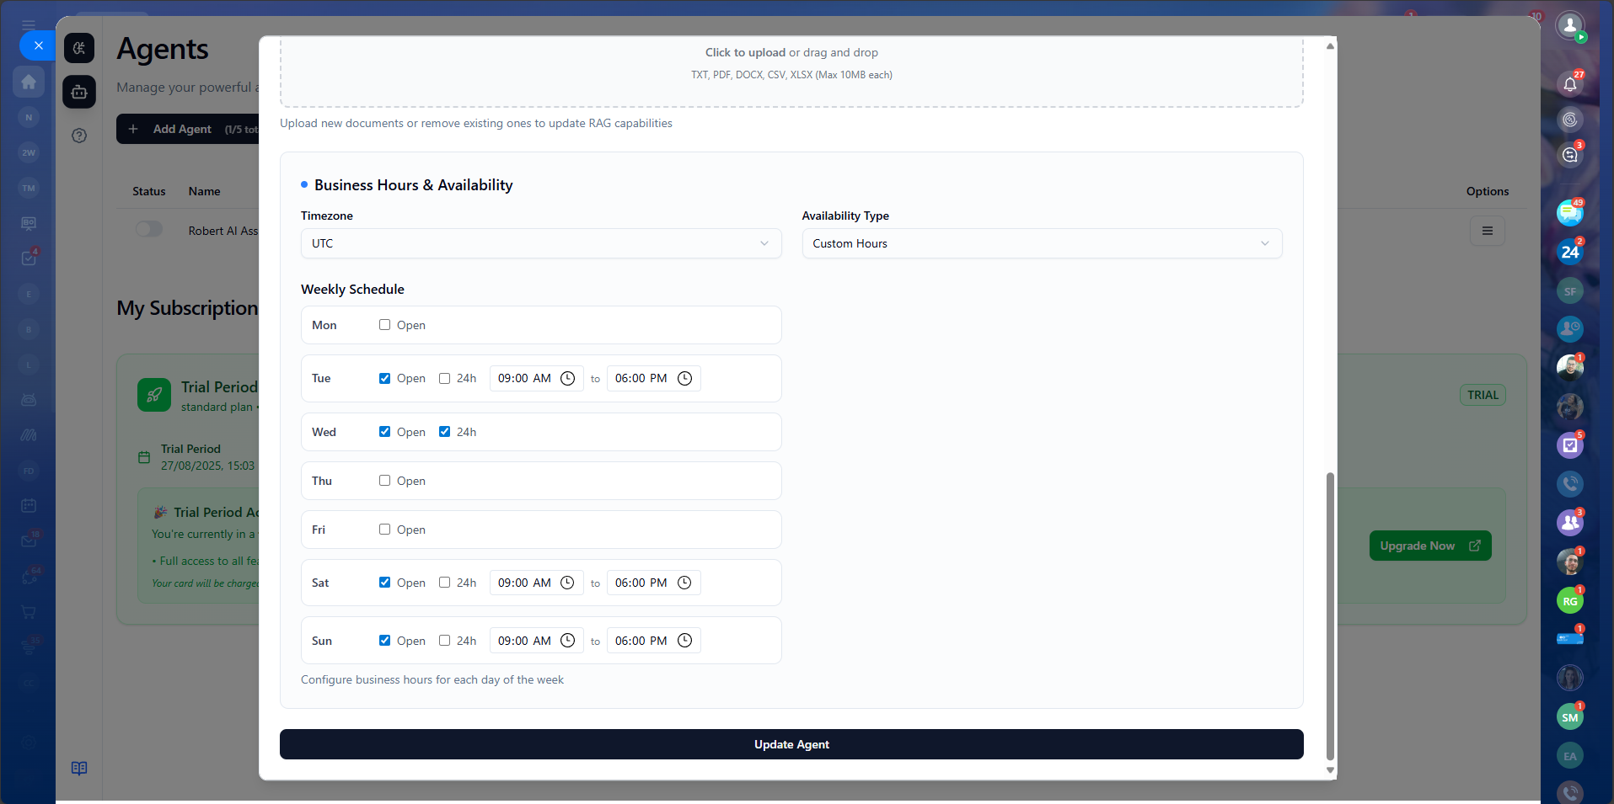Click the Sat start time field

[524, 583]
